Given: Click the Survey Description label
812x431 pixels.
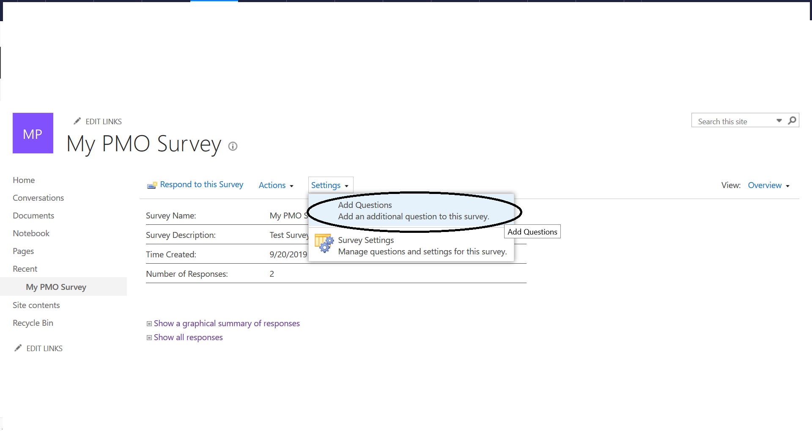Looking at the screenshot, I should (181, 235).
